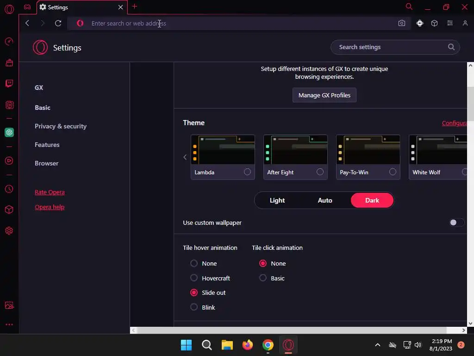Open the Opera menu logo icon

point(9,9)
